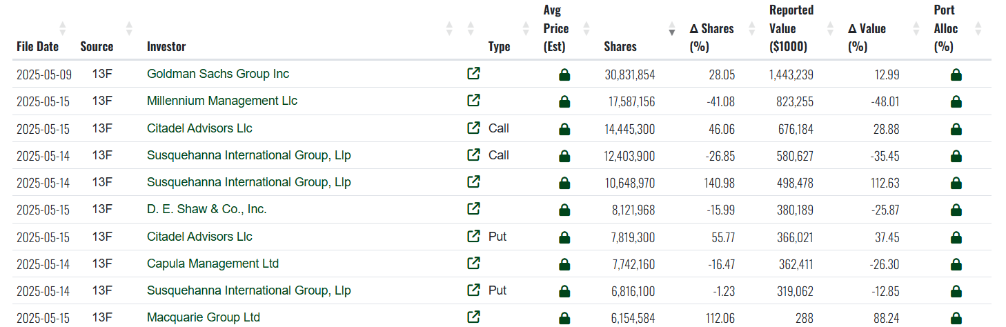Sort by Δ Value (%) column header
Image resolution: width=1006 pixels, height=327 pixels.
coord(867,37)
